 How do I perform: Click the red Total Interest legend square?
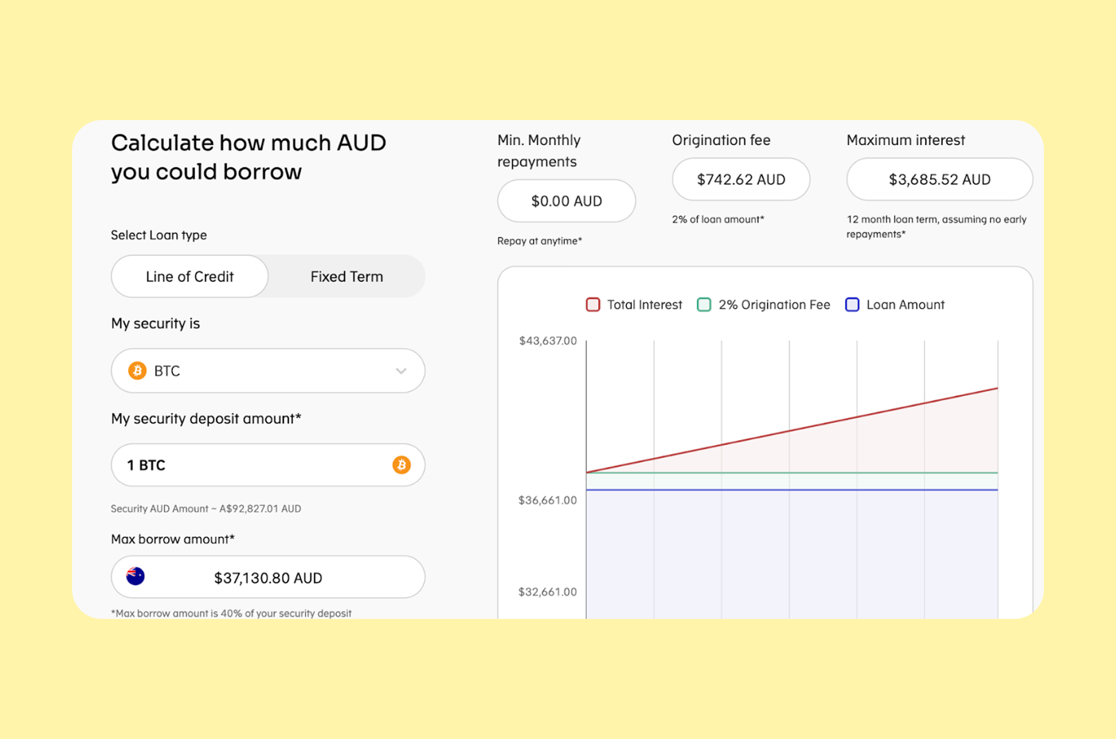pyautogui.click(x=592, y=304)
